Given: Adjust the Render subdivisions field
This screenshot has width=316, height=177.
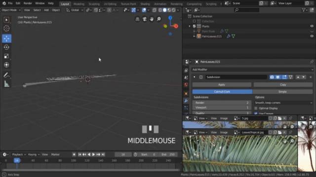Looking at the screenshot, I should (x=222, y=103).
